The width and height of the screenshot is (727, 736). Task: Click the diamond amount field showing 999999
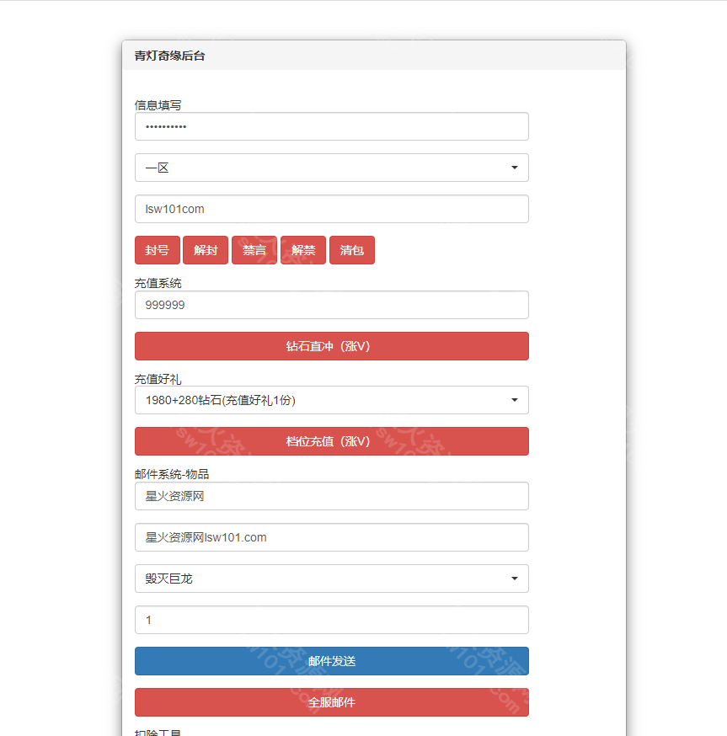[x=331, y=305]
